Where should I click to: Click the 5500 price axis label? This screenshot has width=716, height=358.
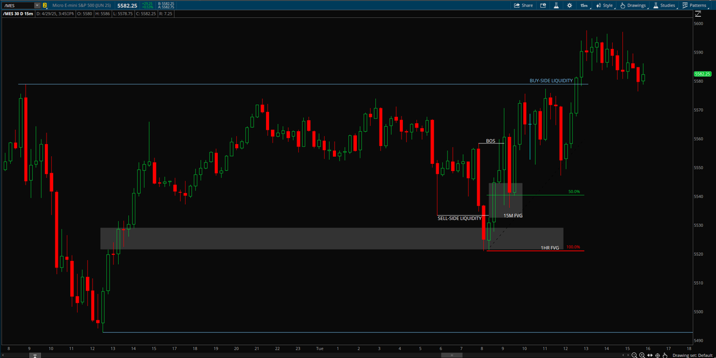tap(699, 312)
